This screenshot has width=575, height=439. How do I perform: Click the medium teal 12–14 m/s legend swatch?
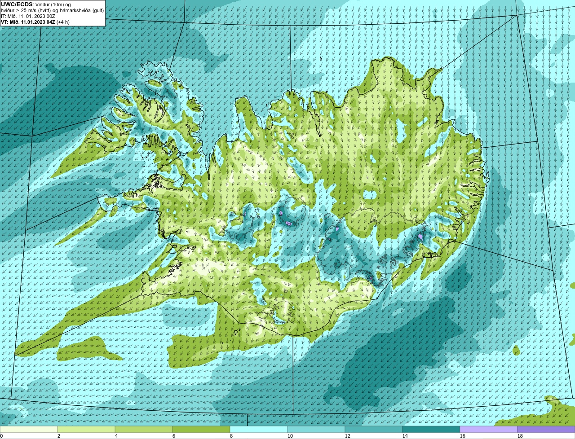click(374, 430)
